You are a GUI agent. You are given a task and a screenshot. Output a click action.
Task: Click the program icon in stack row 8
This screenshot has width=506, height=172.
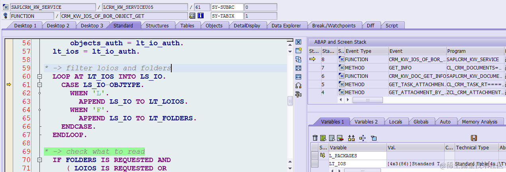click(x=341, y=59)
